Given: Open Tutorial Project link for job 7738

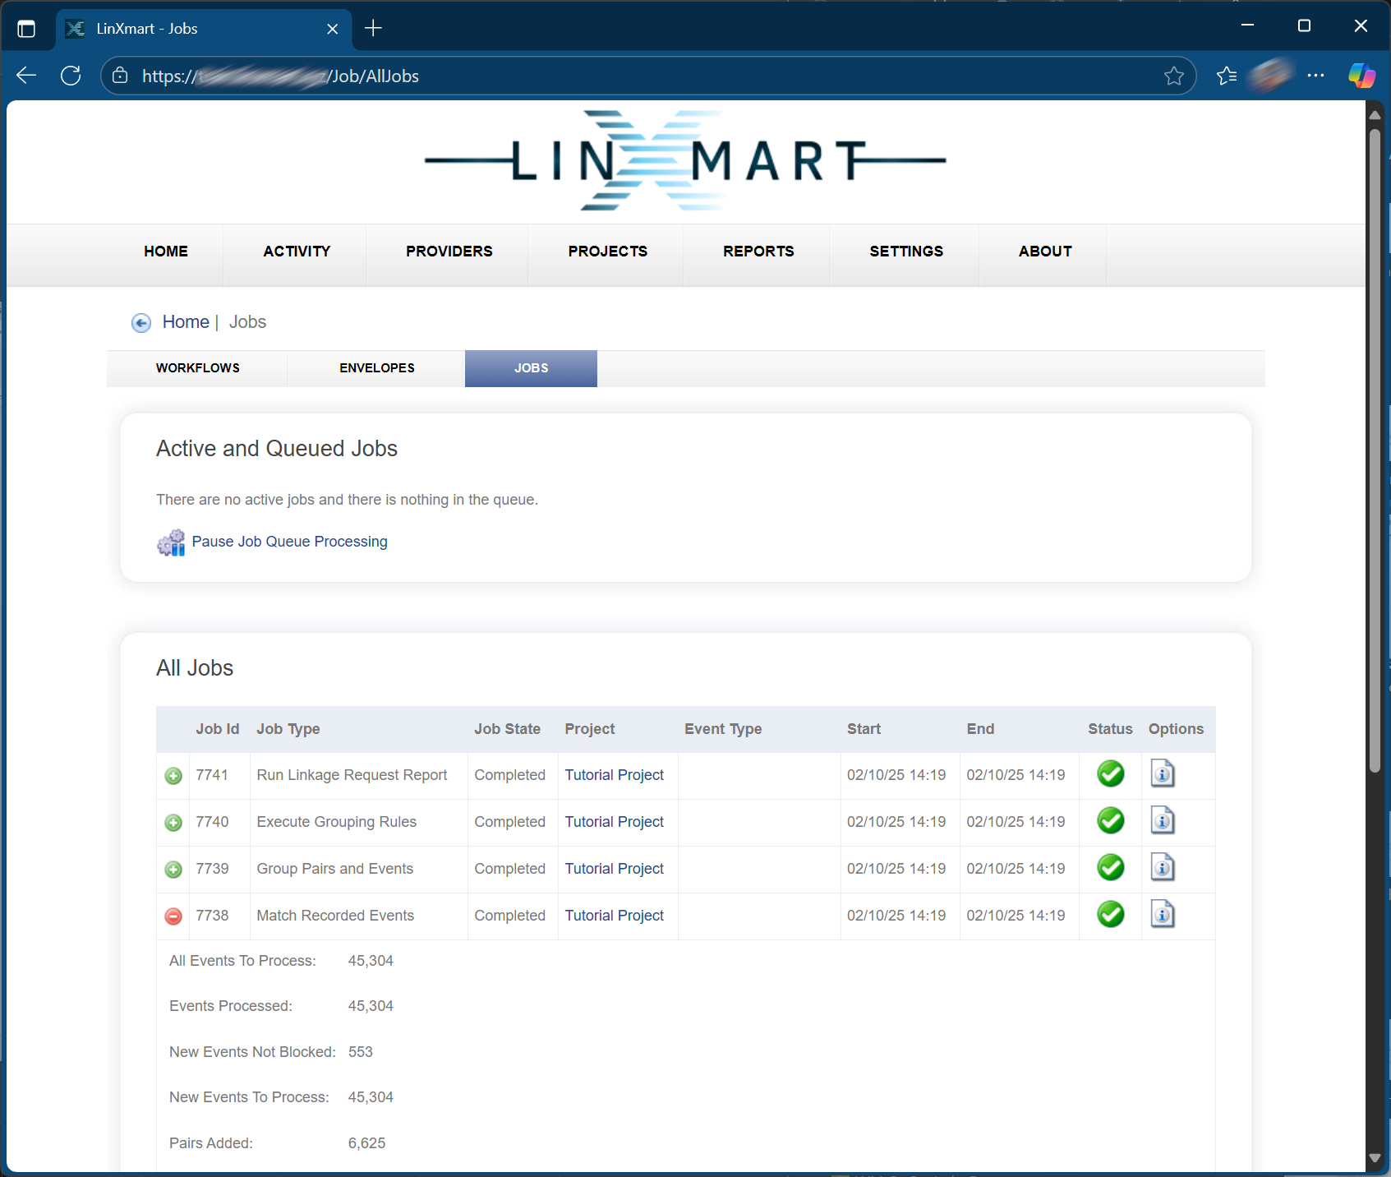Looking at the screenshot, I should pos(614,916).
